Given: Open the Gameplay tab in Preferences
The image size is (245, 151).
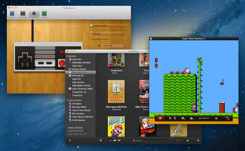Looking at the screenshot, I should [23, 15].
